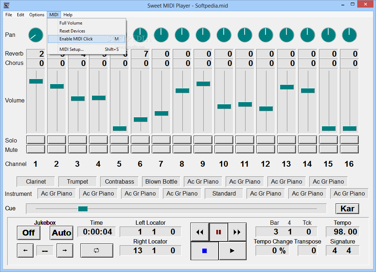This screenshot has height=272, width=376.
Task: Mute channel 16
Action: click(349, 149)
